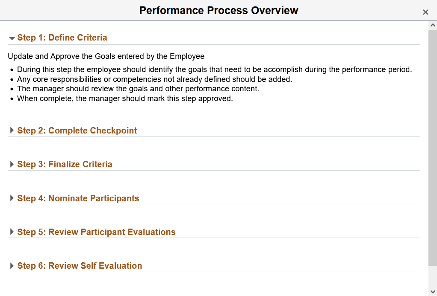Select the Step 1: Define Criteria heading
The height and width of the screenshot is (296, 437).
[62, 38]
